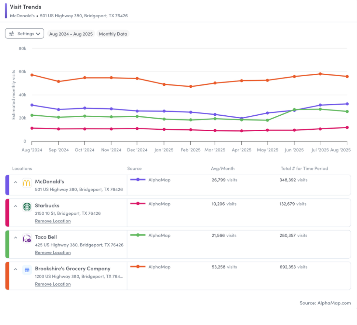The width and height of the screenshot is (357, 325).
Task: Click the Visit Trends title
Action: pos(25,7)
